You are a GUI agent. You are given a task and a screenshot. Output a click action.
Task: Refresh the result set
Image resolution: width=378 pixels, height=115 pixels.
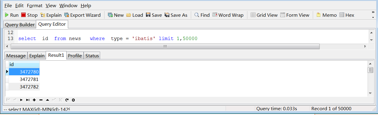tap(67, 100)
